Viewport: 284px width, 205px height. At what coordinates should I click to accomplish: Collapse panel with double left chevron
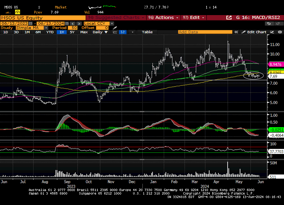236,32
